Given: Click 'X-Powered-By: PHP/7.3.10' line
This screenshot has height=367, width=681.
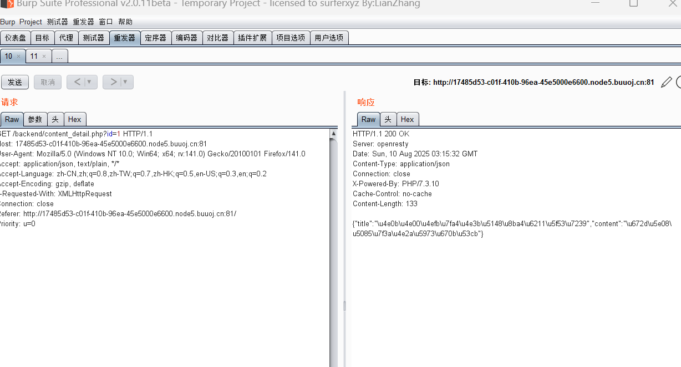Looking at the screenshot, I should click(396, 183).
